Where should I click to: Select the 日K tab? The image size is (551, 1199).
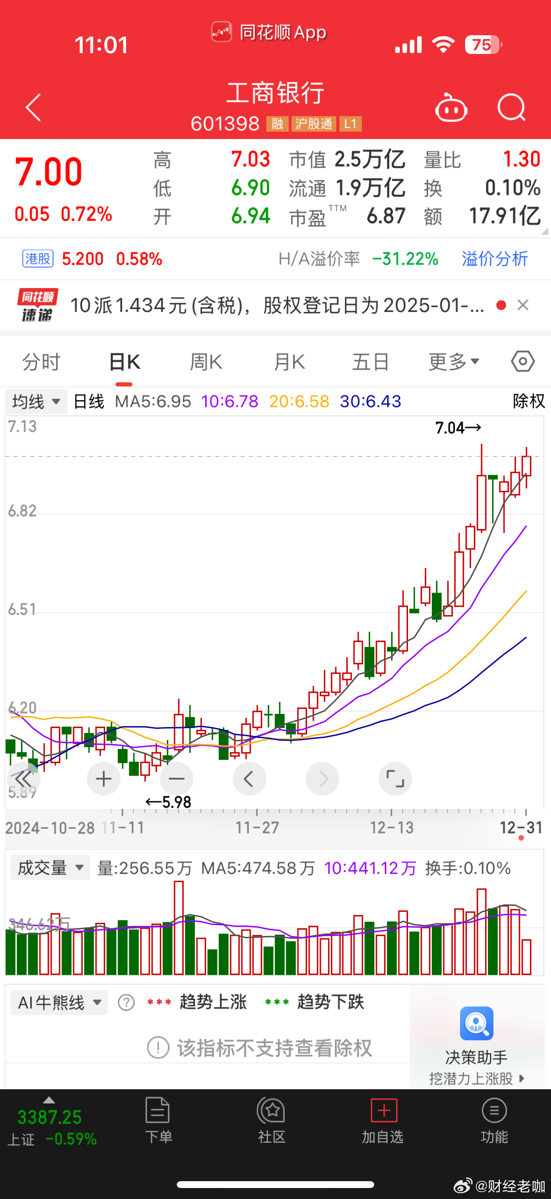pyautogui.click(x=124, y=362)
